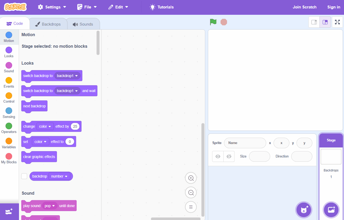Screen dimensions: 344x220
Task: Expand backdrop1 dropdown in switch backdrop block
Action: (68, 76)
